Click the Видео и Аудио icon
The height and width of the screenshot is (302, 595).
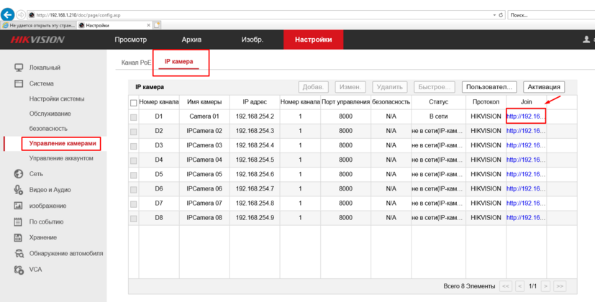[x=19, y=190]
